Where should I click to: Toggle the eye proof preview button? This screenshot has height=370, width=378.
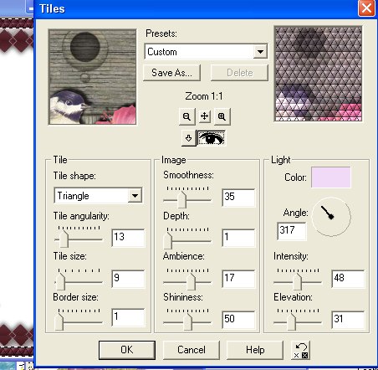(x=212, y=138)
